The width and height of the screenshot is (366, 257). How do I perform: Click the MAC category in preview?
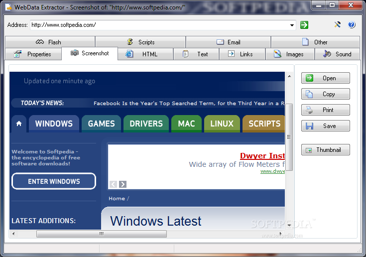pos(187,124)
